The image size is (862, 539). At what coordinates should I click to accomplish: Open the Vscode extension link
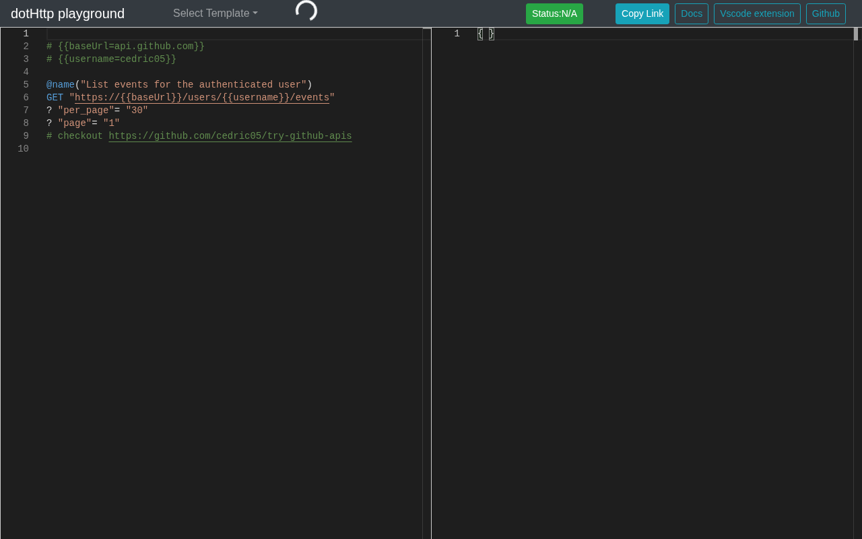click(x=757, y=13)
